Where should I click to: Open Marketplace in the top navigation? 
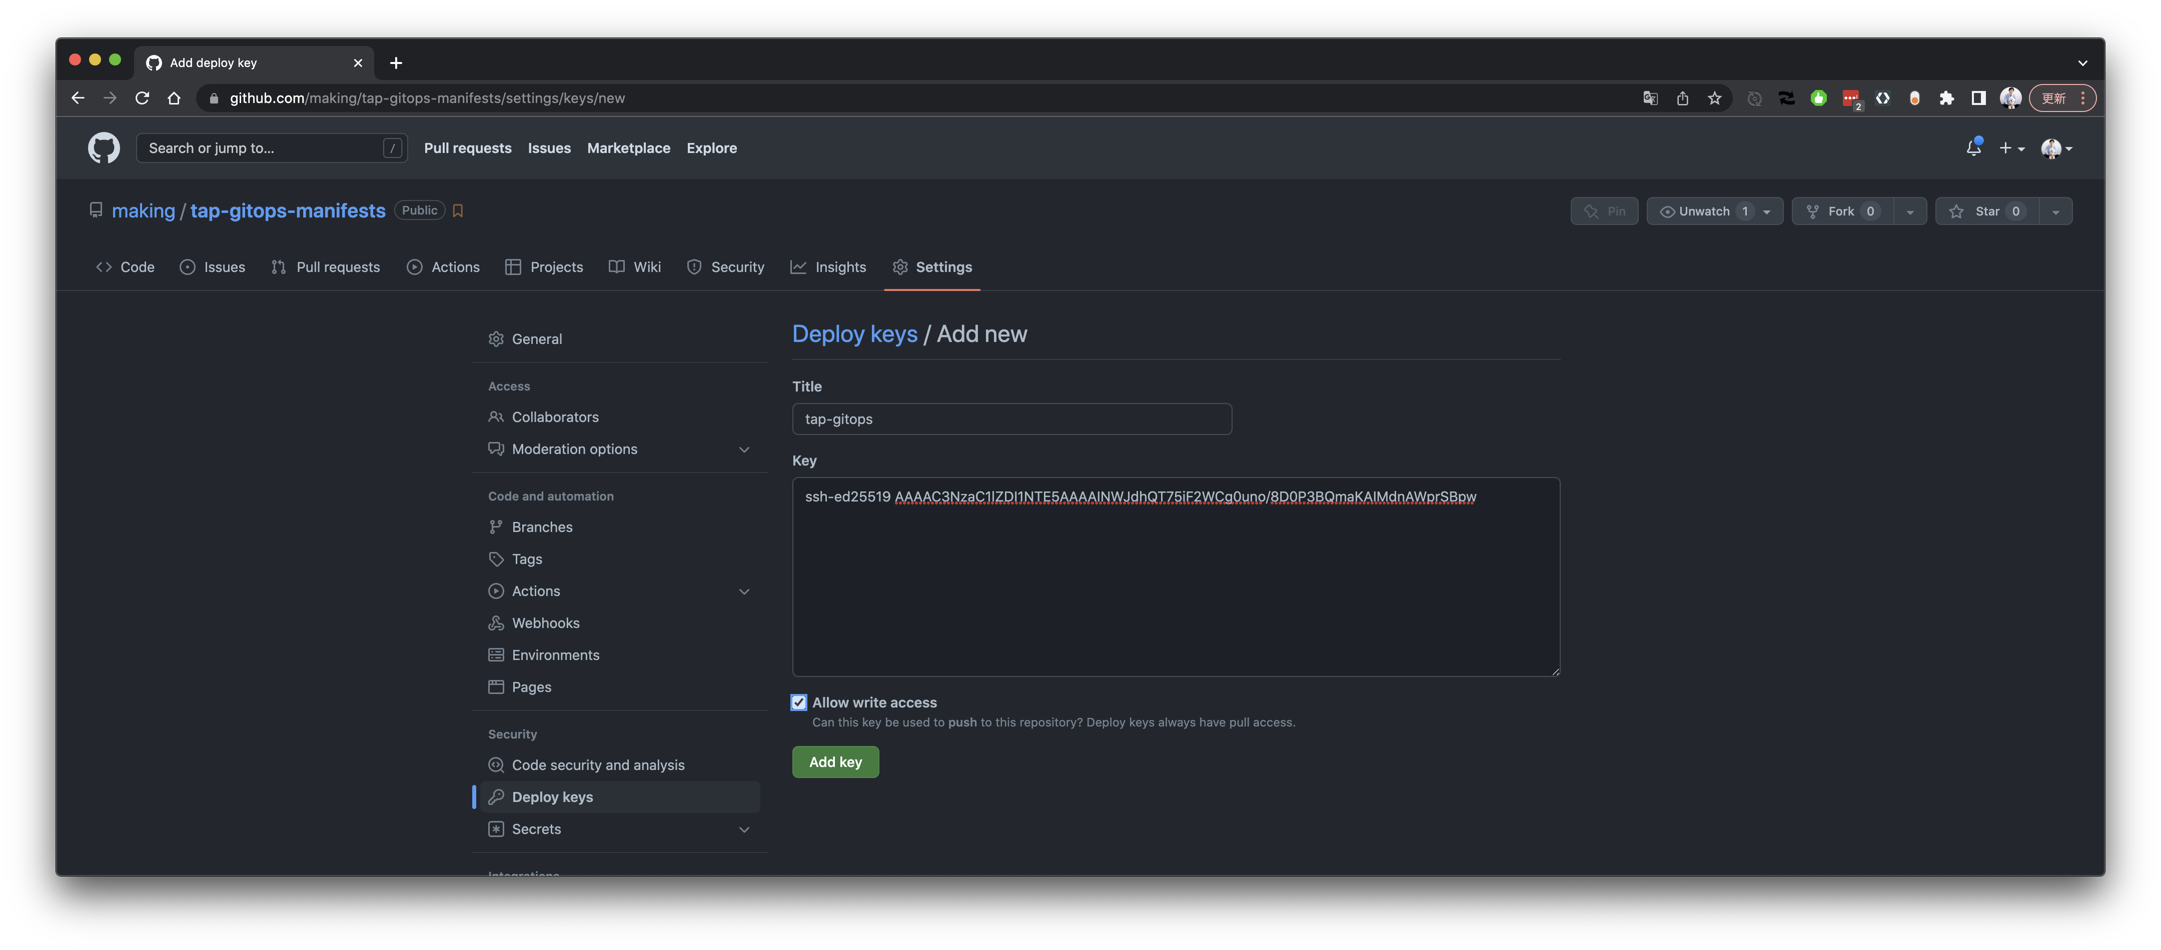tap(628, 148)
